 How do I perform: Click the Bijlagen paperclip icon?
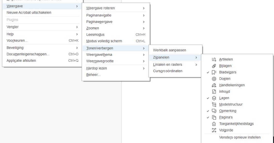click(214, 66)
